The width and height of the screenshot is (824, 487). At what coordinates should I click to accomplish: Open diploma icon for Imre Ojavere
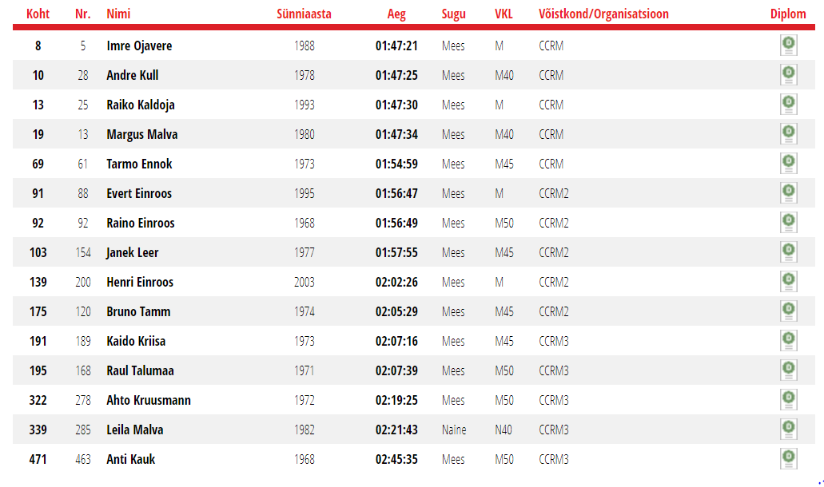[x=788, y=46]
